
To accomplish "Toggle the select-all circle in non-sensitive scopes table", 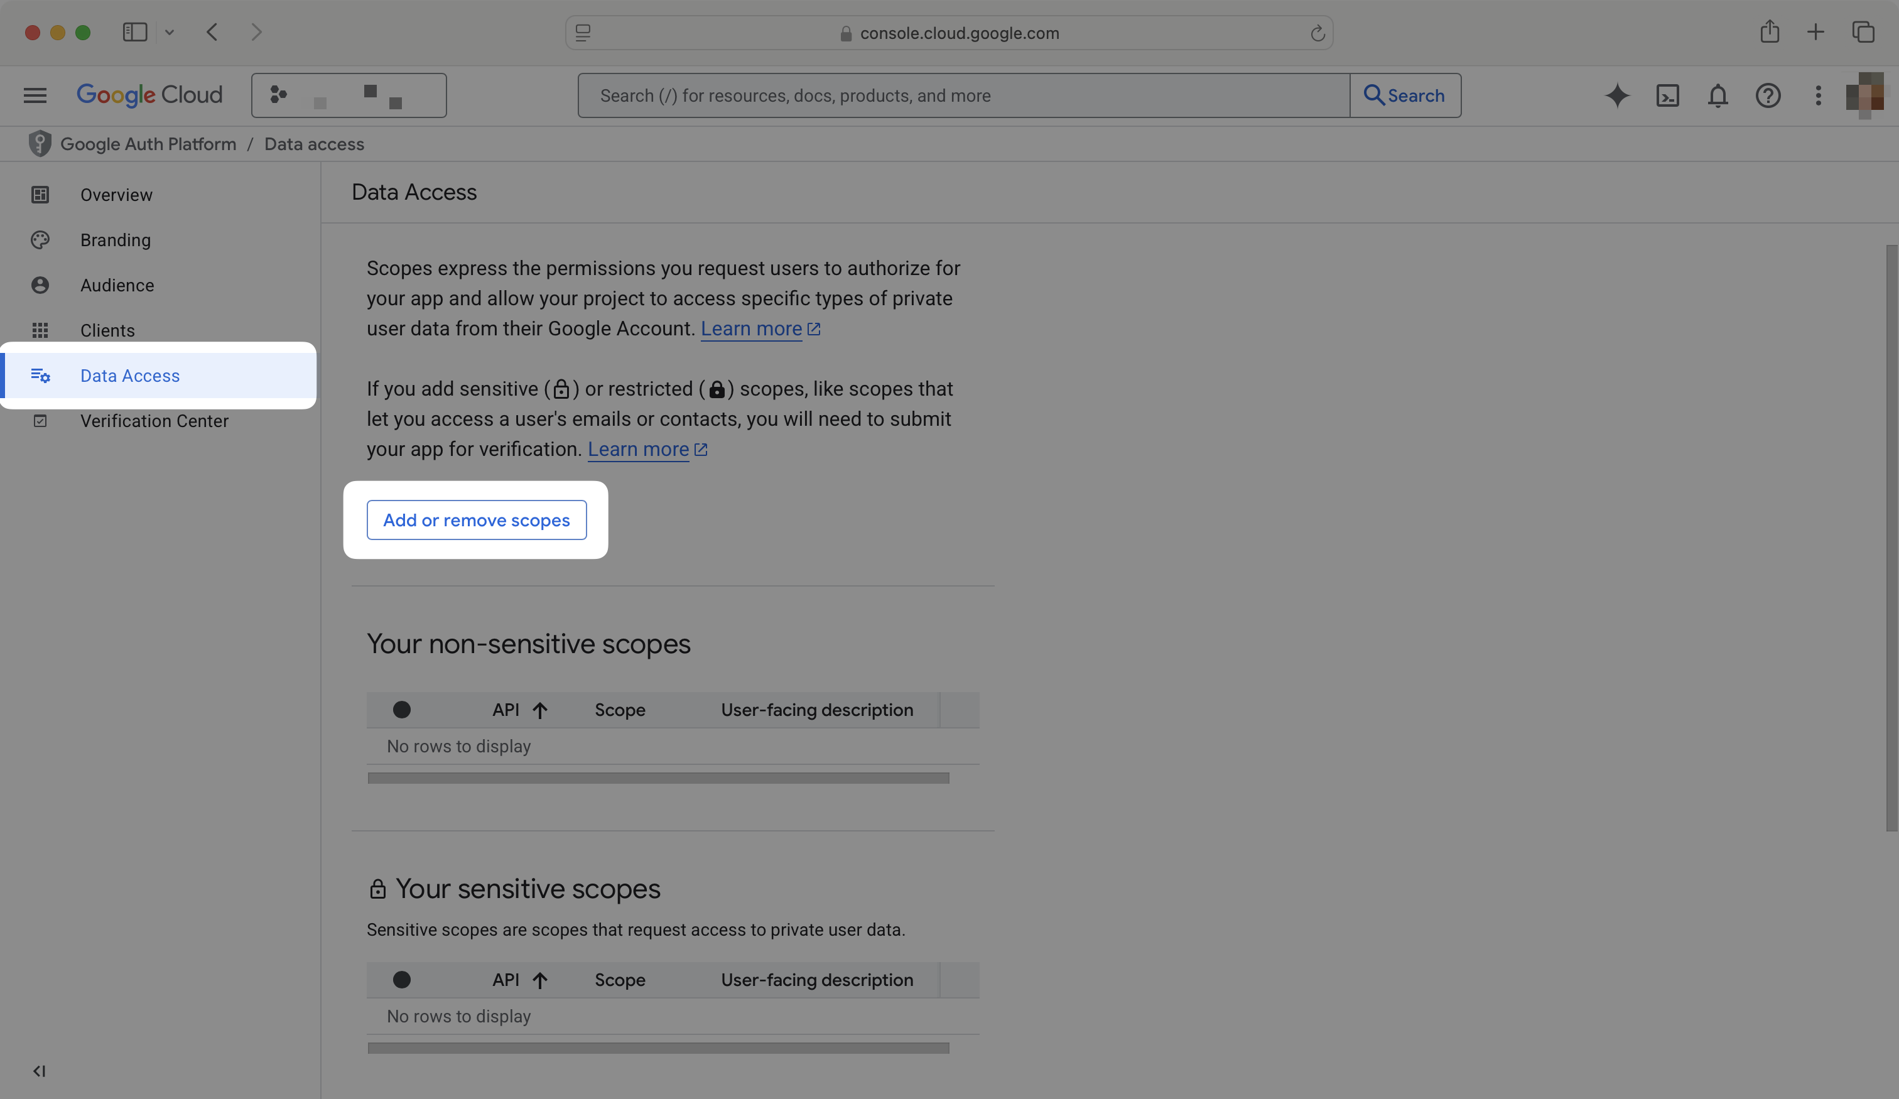I will [402, 709].
